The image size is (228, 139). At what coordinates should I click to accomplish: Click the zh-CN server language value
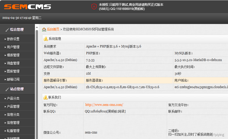pos(122,87)
